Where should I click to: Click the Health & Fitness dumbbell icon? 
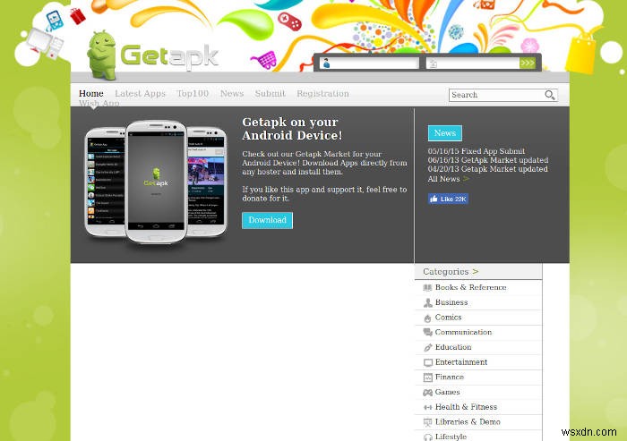427,407
